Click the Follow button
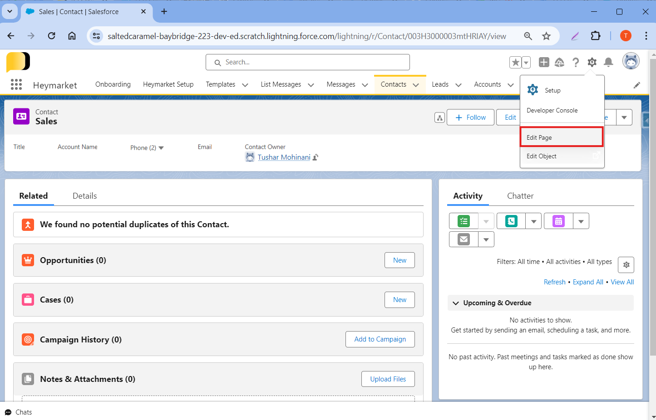 pos(470,117)
